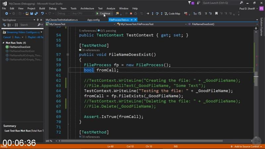Open the Build menu

tap(42, 9)
